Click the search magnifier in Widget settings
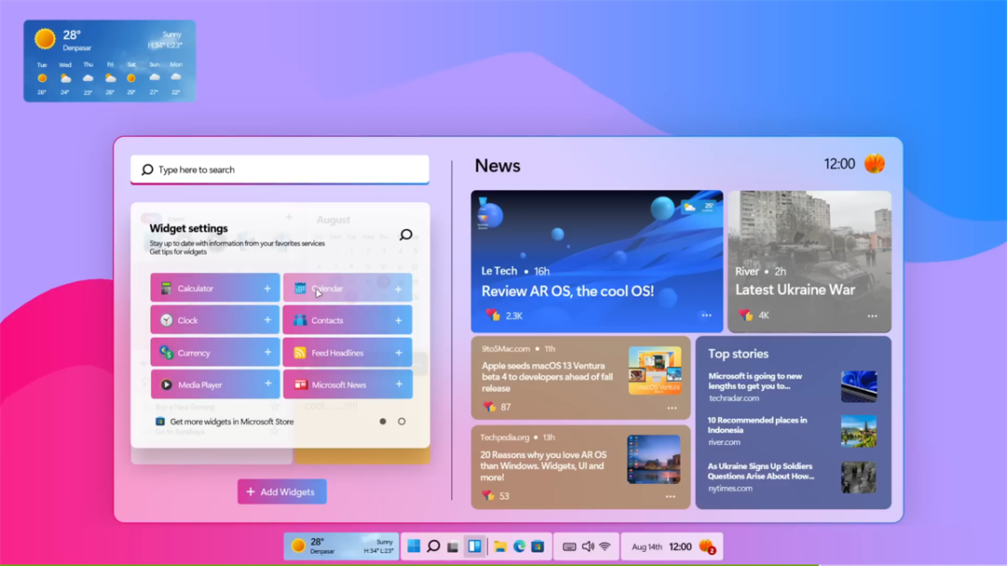The height and width of the screenshot is (566, 1007). tap(406, 234)
